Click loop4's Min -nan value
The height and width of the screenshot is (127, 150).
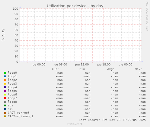pos(87,87)
